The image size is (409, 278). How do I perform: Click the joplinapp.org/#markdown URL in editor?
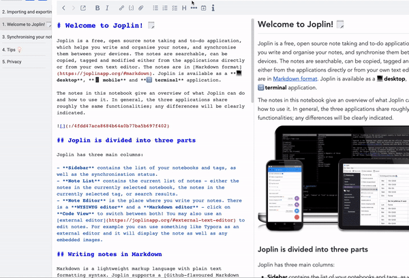click(x=104, y=74)
